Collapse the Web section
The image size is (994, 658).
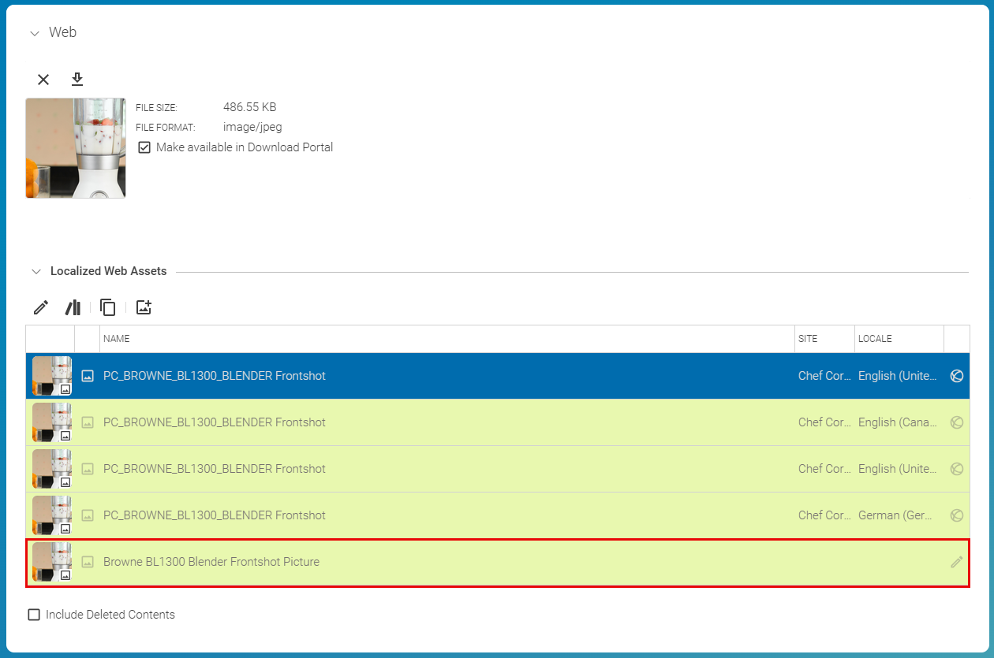[x=35, y=33]
